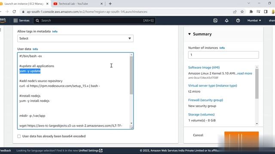Image resolution: width=275 pixels, height=154 pixels.
Task: Open browser extensions puzzle icon
Action: click(251, 12)
